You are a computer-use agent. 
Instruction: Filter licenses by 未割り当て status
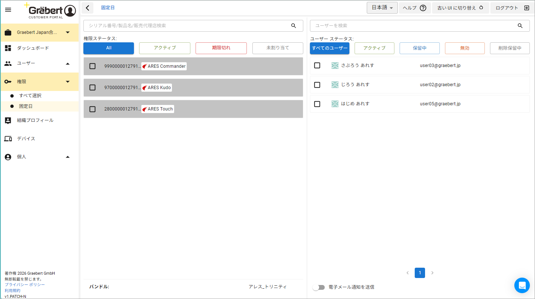coord(278,48)
